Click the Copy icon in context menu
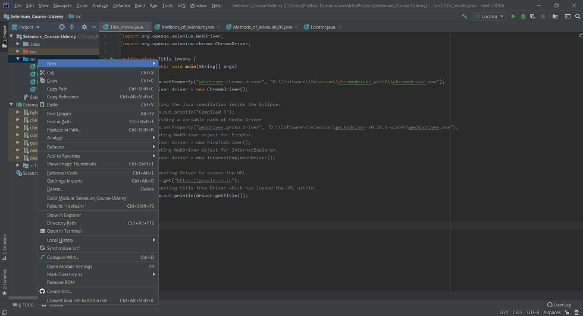583x316 pixels. tap(42, 80)
